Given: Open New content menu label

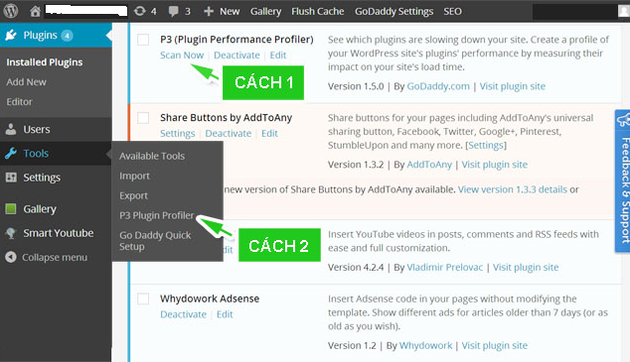Looking at the screenshot, I should (x=230, y=11).
